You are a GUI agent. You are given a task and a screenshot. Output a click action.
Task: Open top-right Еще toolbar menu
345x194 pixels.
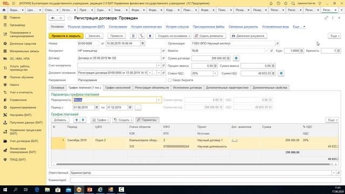[x=335, y=36]
